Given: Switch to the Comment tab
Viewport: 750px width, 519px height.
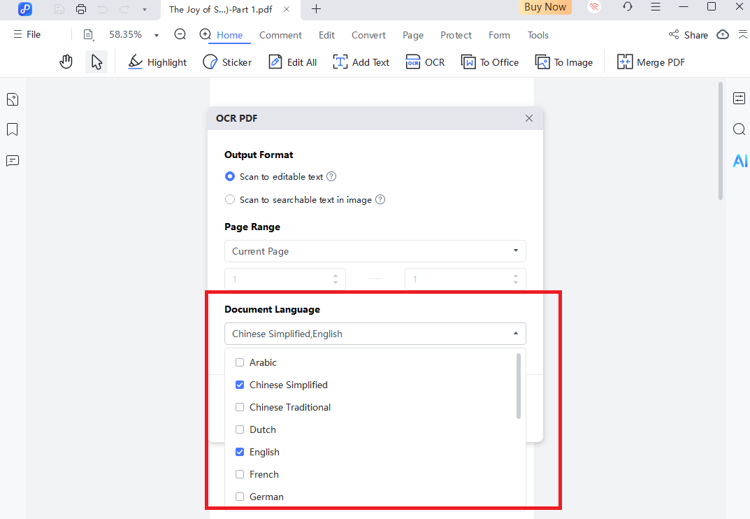Looking at the screenshot, I should [280, 35].
